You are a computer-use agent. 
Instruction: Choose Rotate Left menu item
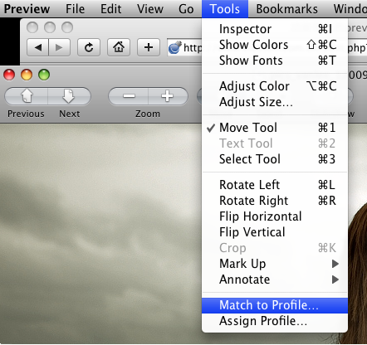pos(275,185)
